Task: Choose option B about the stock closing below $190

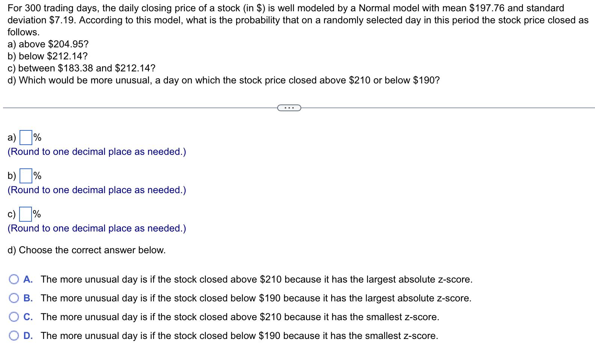Action: click(14, 298)
